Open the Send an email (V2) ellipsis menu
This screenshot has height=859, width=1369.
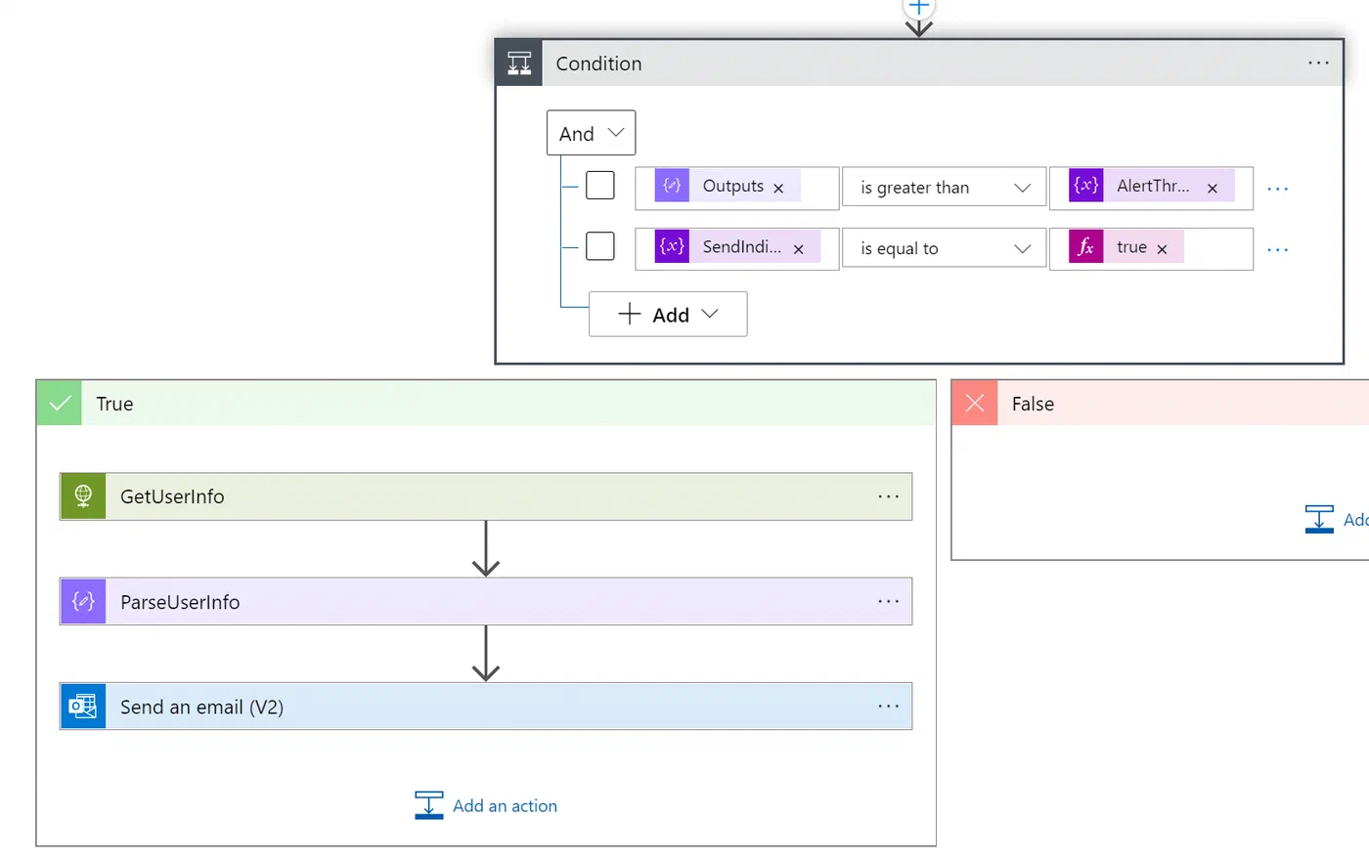(x=888, y=707)
